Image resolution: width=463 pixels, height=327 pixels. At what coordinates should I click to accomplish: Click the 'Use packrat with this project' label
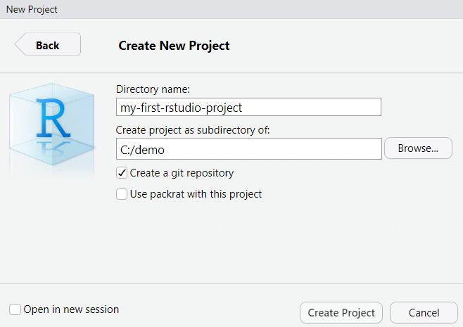pyautogui.click(x=196, y=194)
